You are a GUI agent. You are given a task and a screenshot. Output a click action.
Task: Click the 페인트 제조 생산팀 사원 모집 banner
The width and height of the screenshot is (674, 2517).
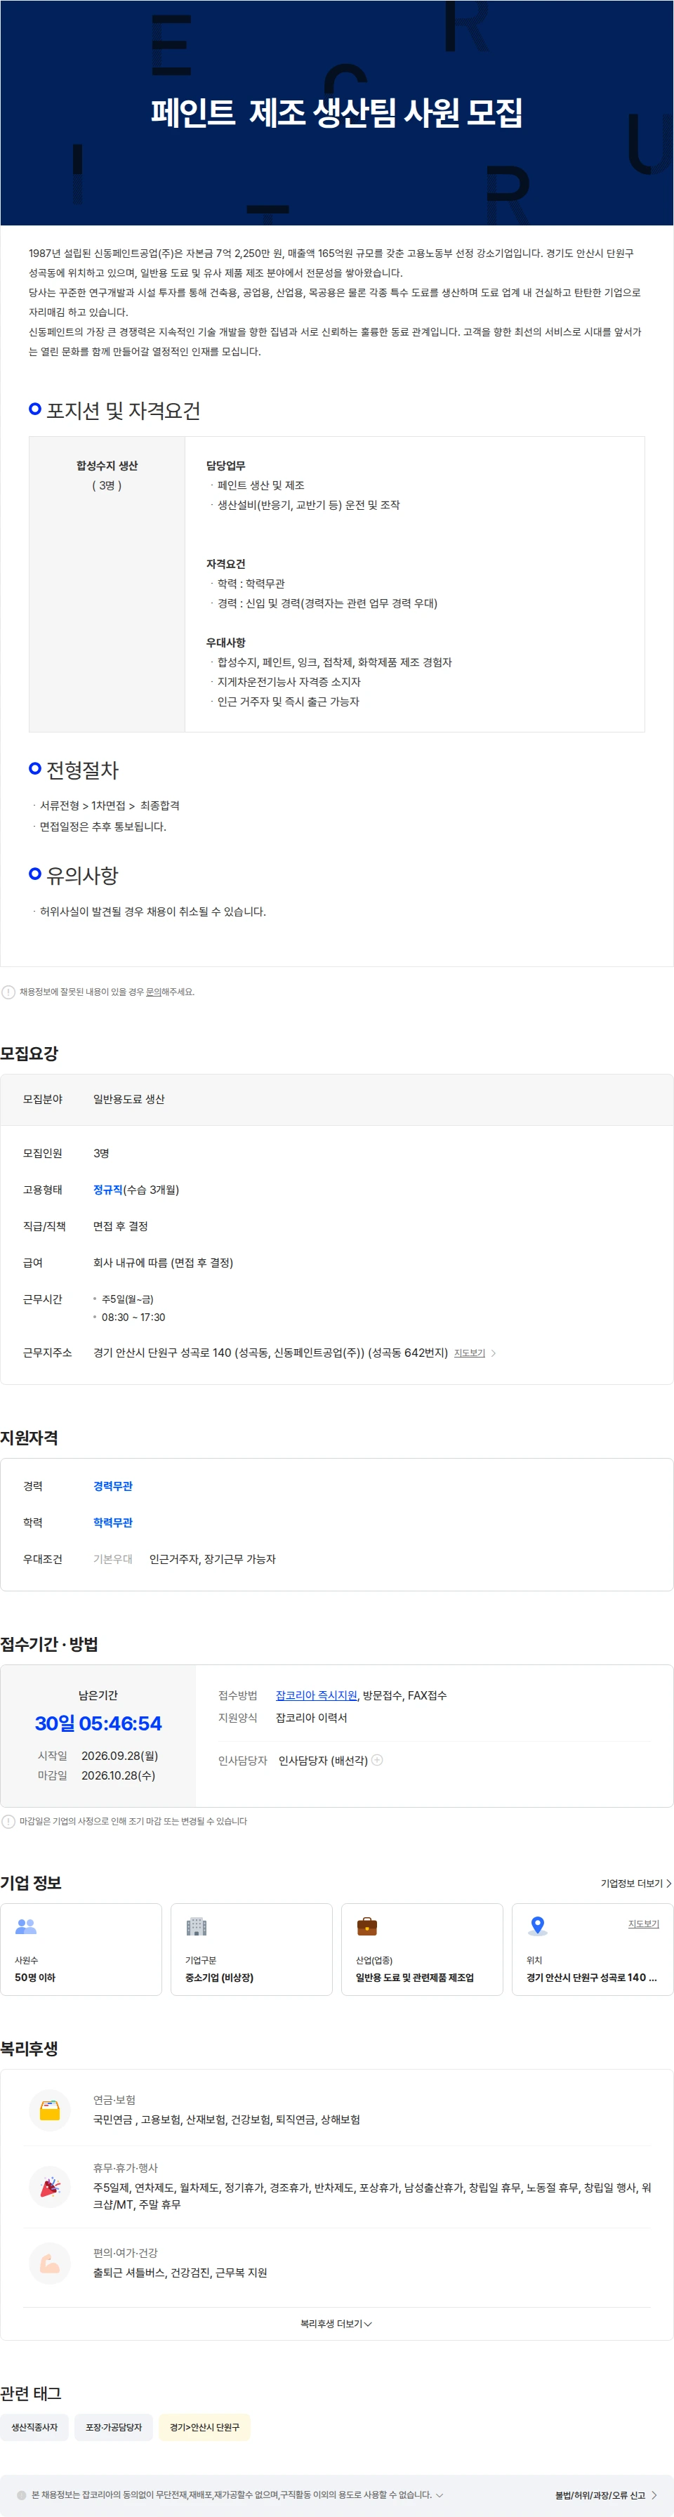pos(337,112)
